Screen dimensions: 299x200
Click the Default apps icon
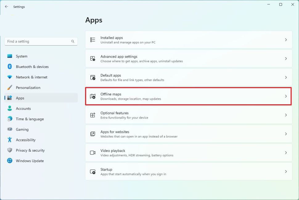[x=92, y=77]
